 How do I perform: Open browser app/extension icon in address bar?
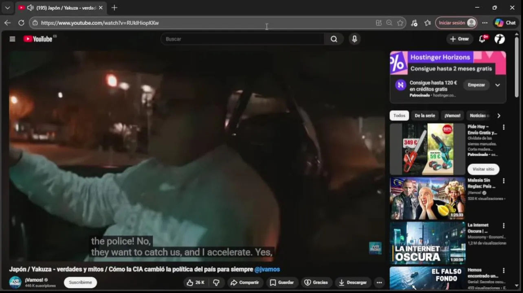[x=379, y=23]
